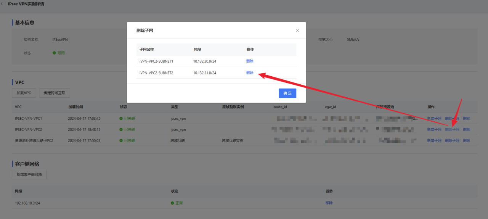
Task: Click the 资源池B-跨域互联-VPC2 table cell
Action: tap(34, 141)
